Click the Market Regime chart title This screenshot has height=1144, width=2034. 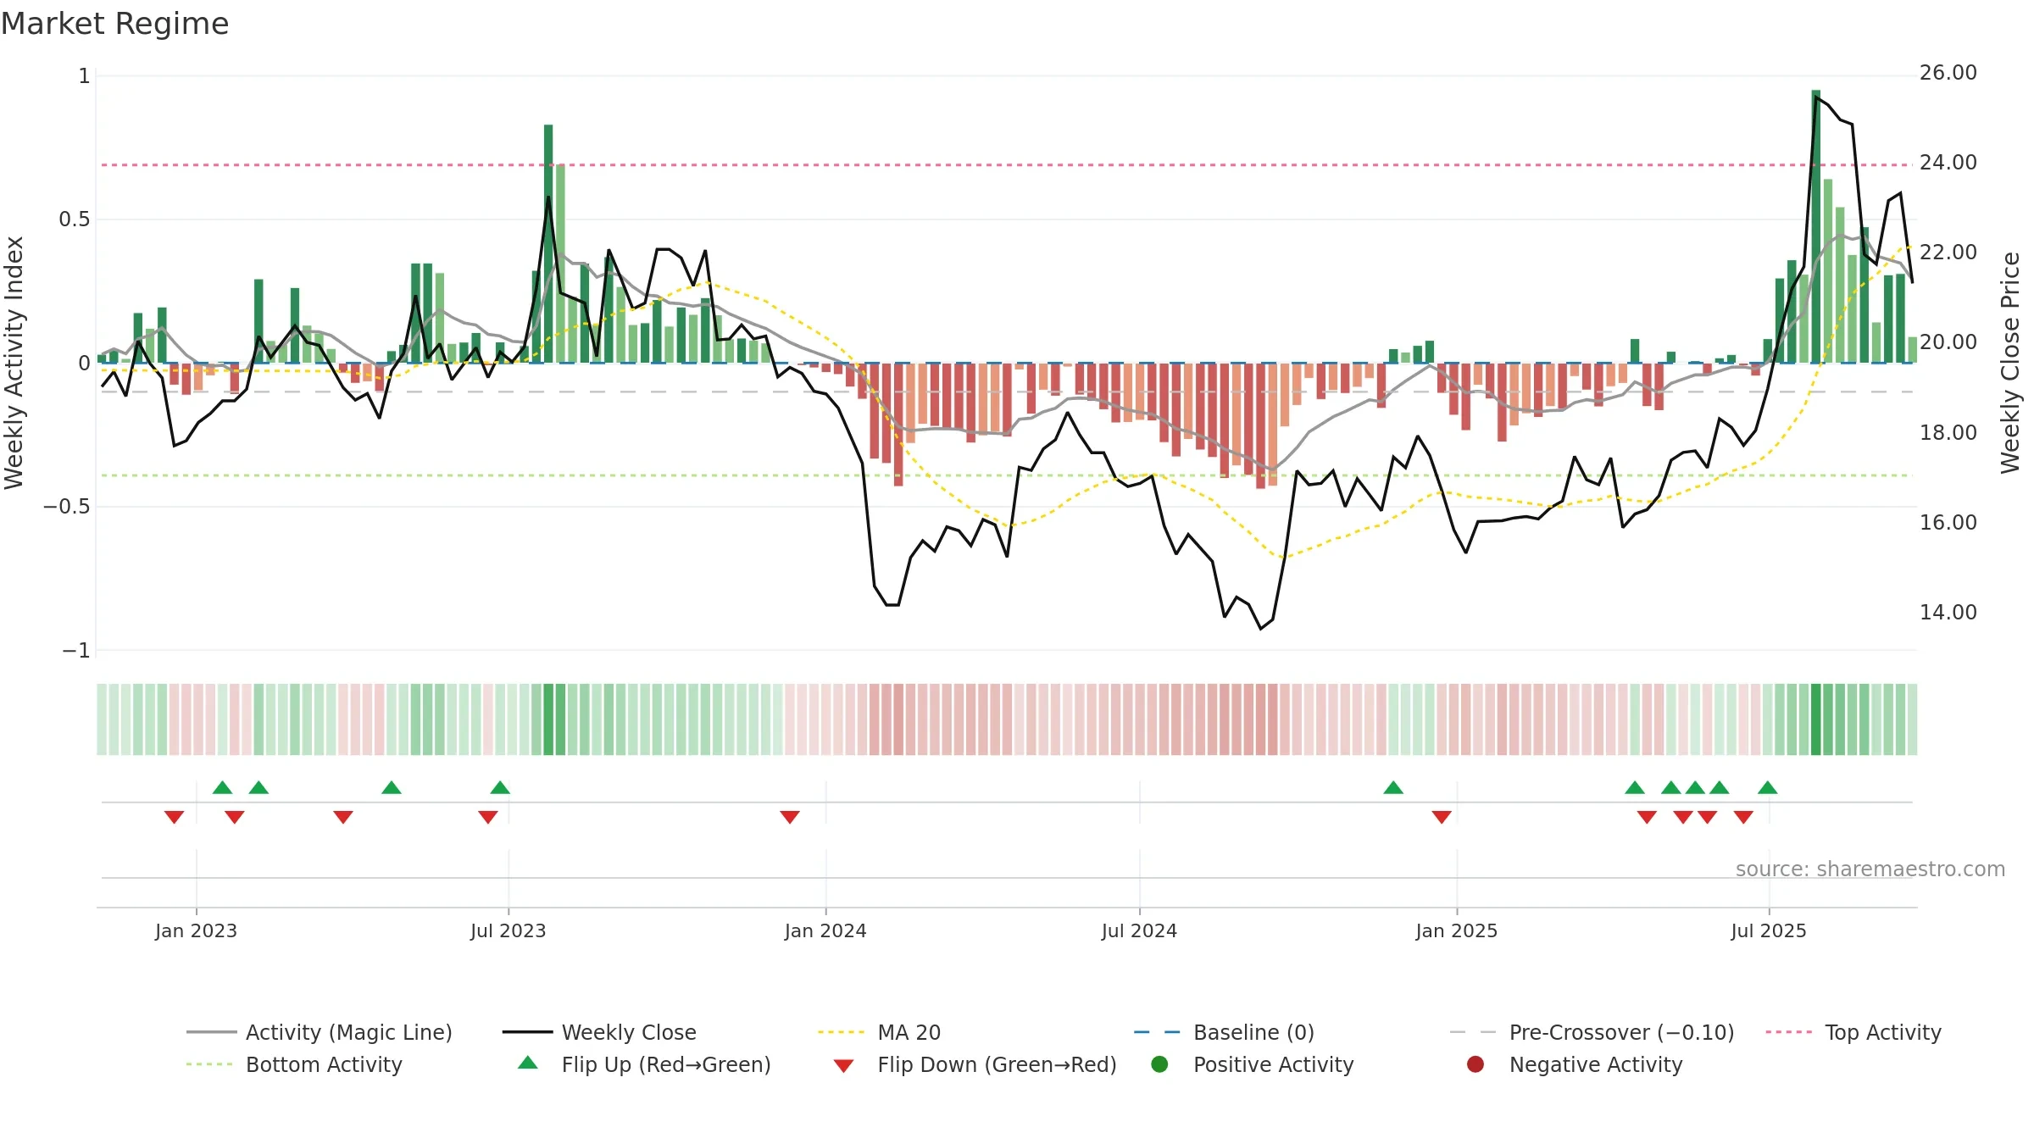pos(114,24)
